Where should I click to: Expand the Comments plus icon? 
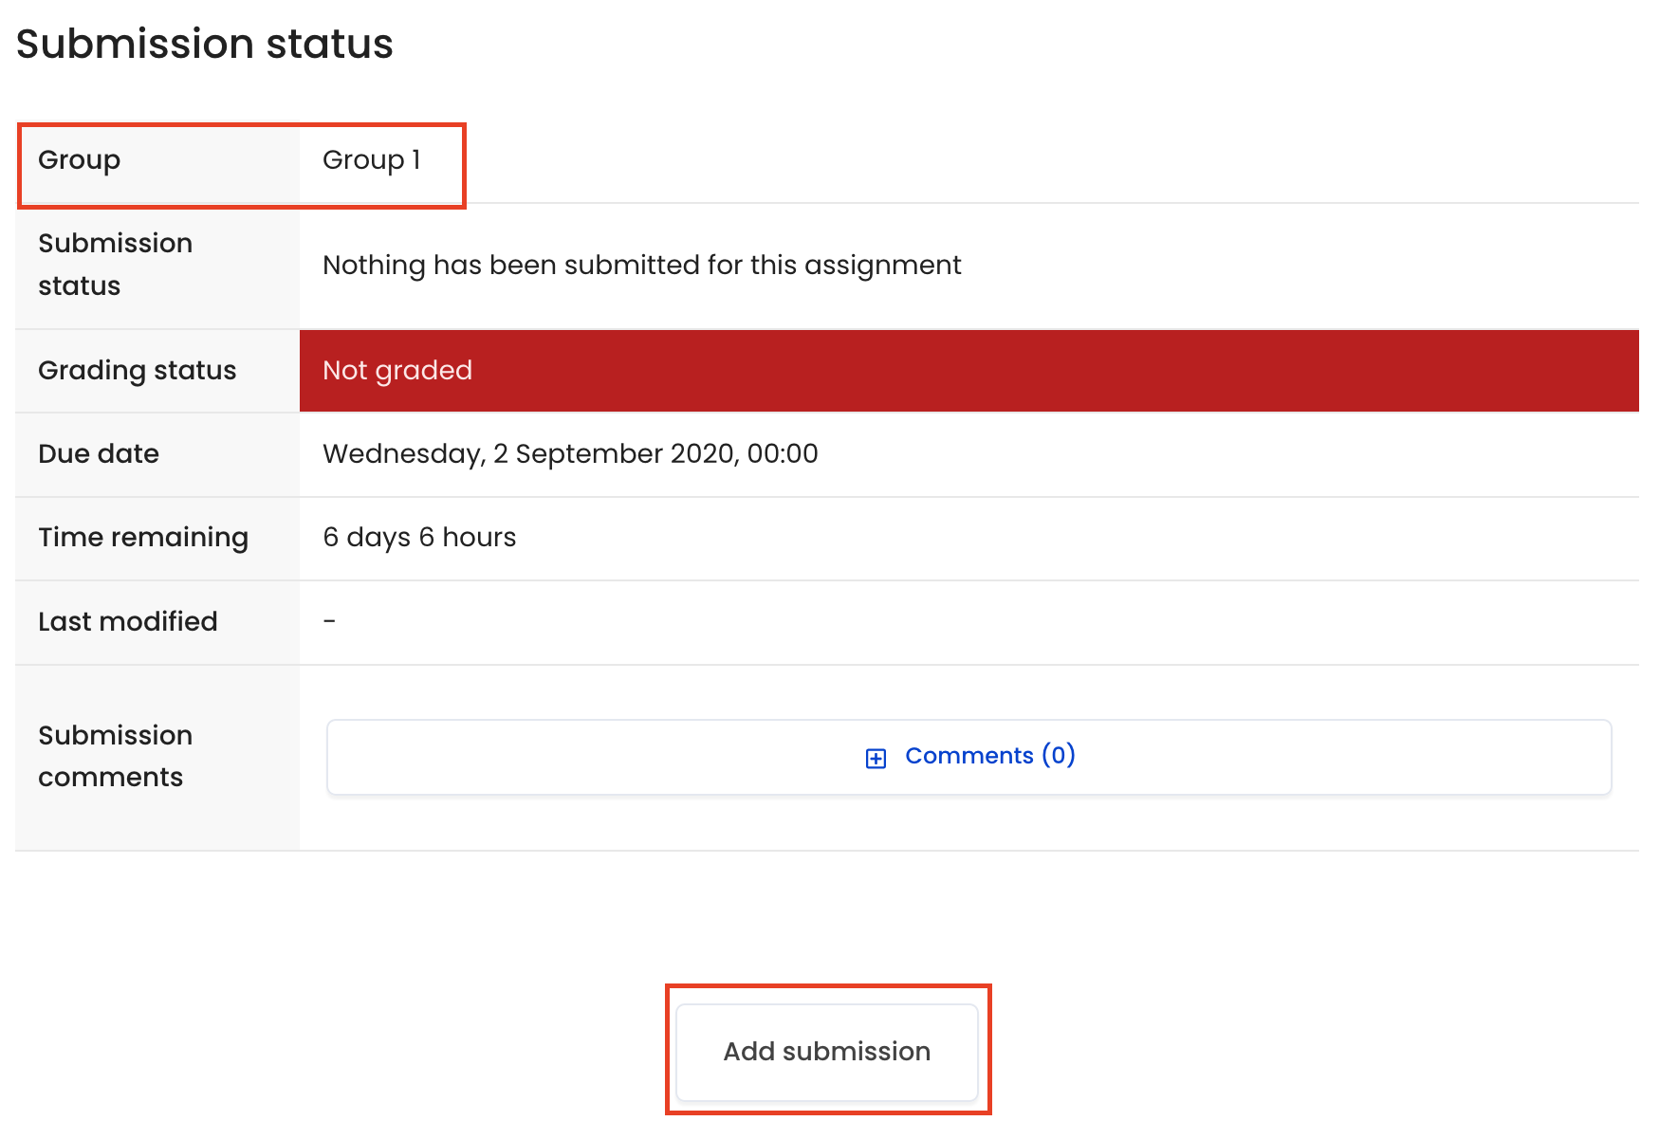[x=876, y=758]
